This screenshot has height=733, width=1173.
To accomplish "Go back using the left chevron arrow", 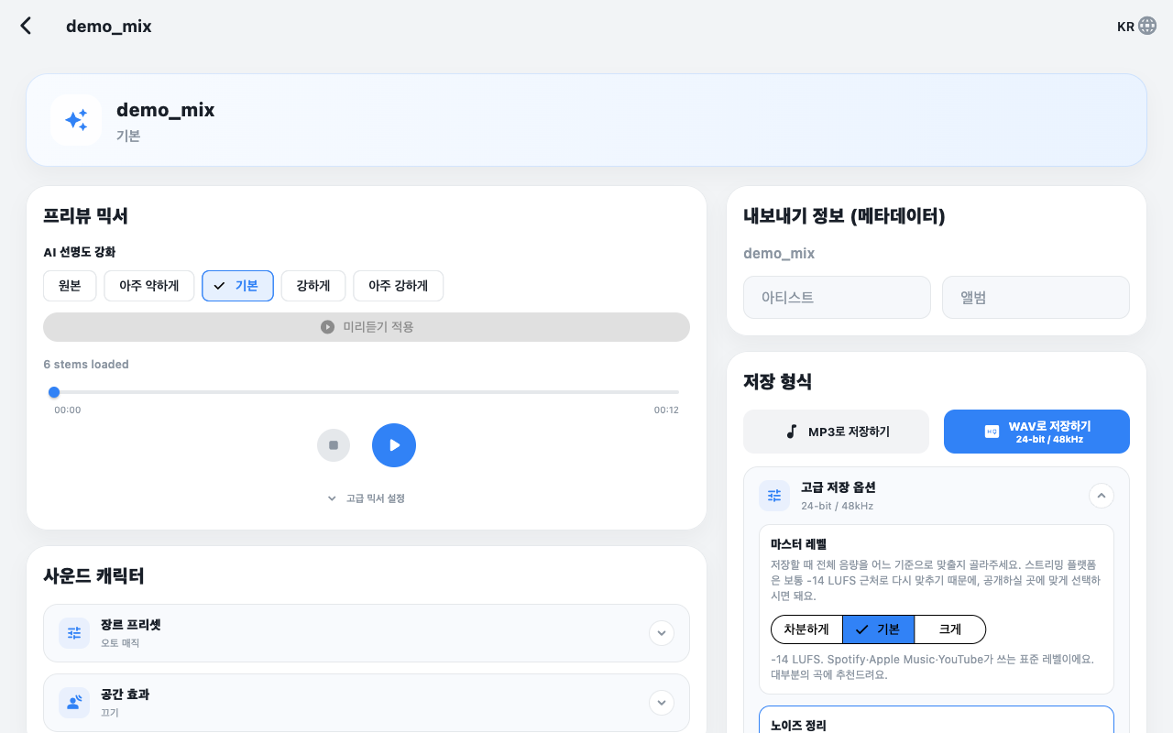I will pos(26,26).
